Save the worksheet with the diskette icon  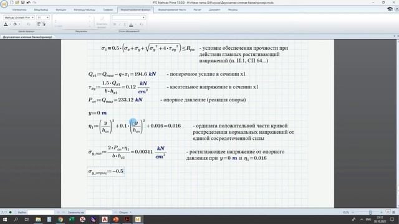point(23,2)
